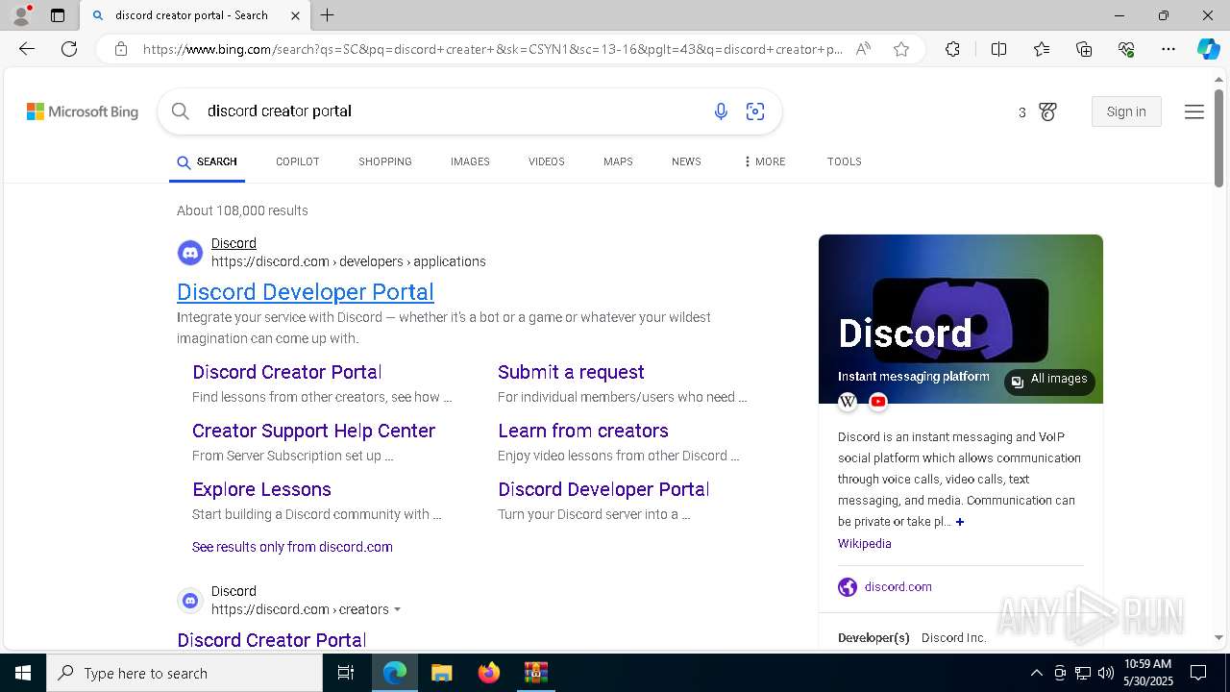Open WinRAR from taskbar
Image resolution: width=1230 pixels, height=692 pixels.
(535, 673)
